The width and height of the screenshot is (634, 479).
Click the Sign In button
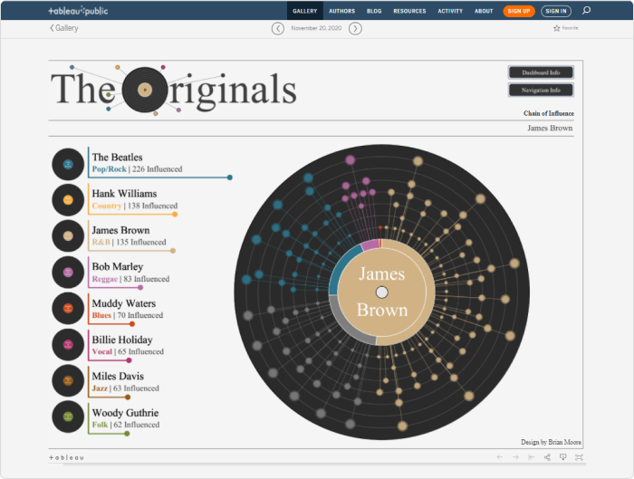(x=556, y=11)
